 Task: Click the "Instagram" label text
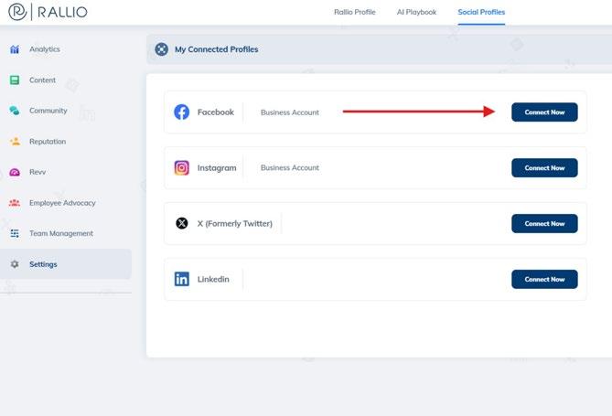pos(217,168)
